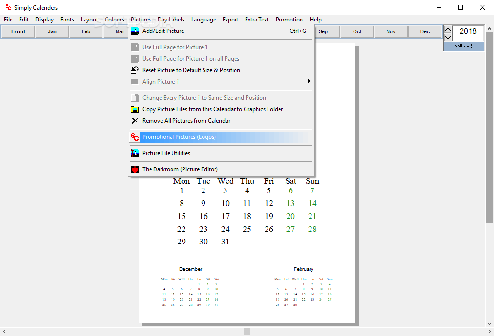The width and height of the screenshot is (494, 336).
Task: Click the Mon column header
Action: pyautogui.click(x=182, y=181)
